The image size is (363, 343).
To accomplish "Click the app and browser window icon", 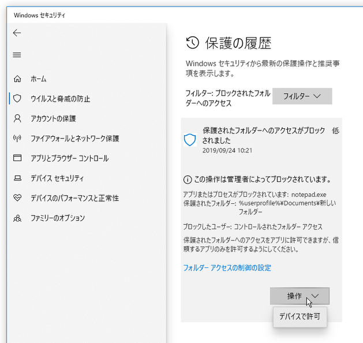I will (x=17, y=158).
